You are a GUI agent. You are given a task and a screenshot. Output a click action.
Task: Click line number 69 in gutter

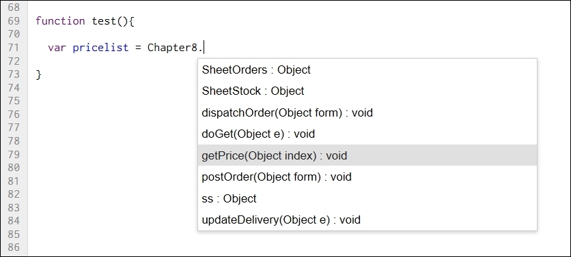point(14,20)
